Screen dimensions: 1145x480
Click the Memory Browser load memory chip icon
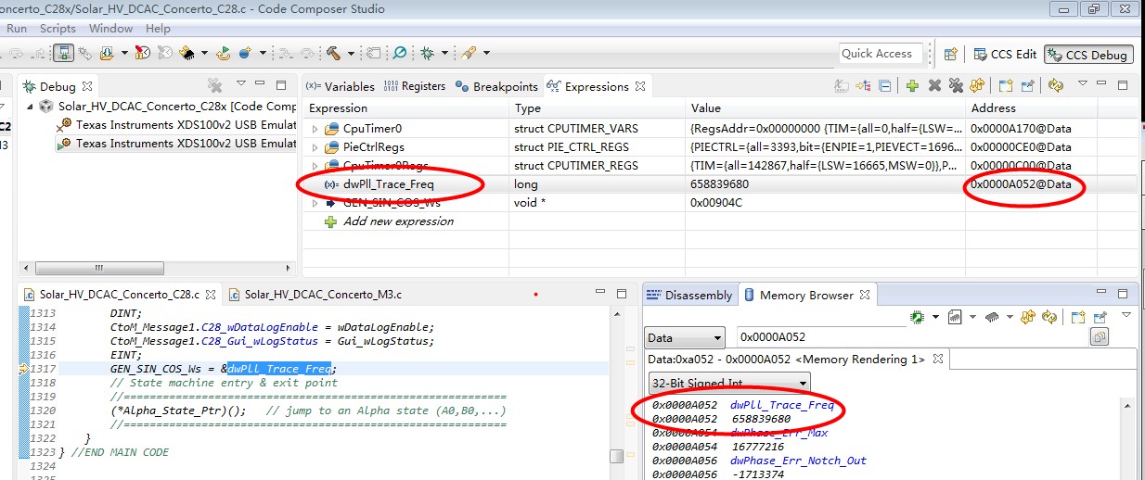pyautogui.click(x=992, y=317)
